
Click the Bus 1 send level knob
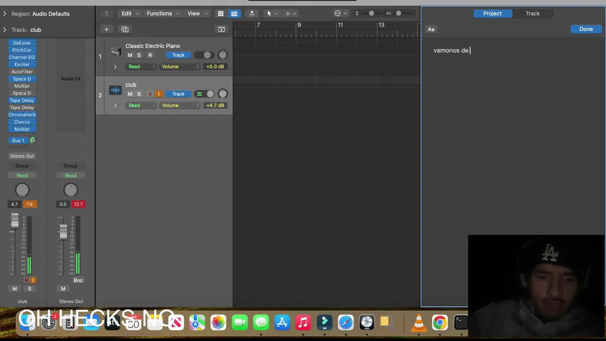coord(33,140)
